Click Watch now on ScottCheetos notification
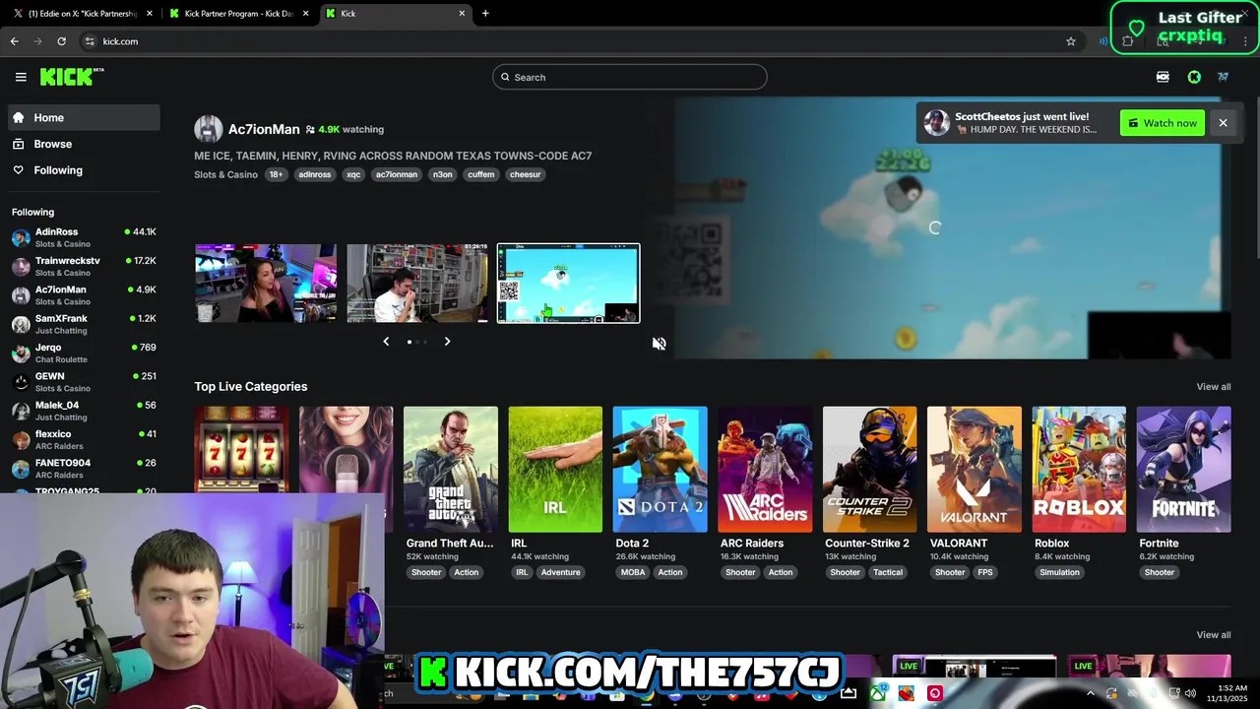Screen dimensions: 1260x709 [x=1163, y=123]
